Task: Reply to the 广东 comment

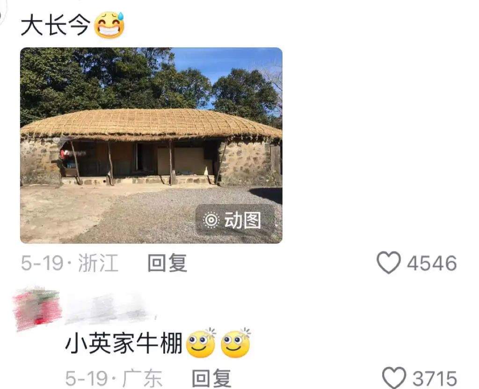Action: click(211, 378)
